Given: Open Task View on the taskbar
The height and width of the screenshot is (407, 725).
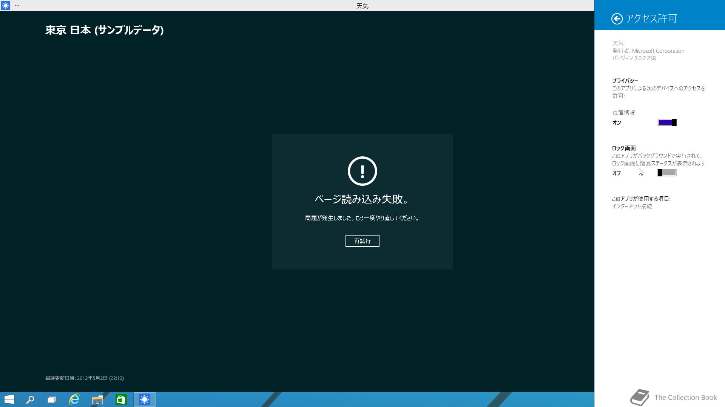Looking at the screenshot, I should point(52,399).
